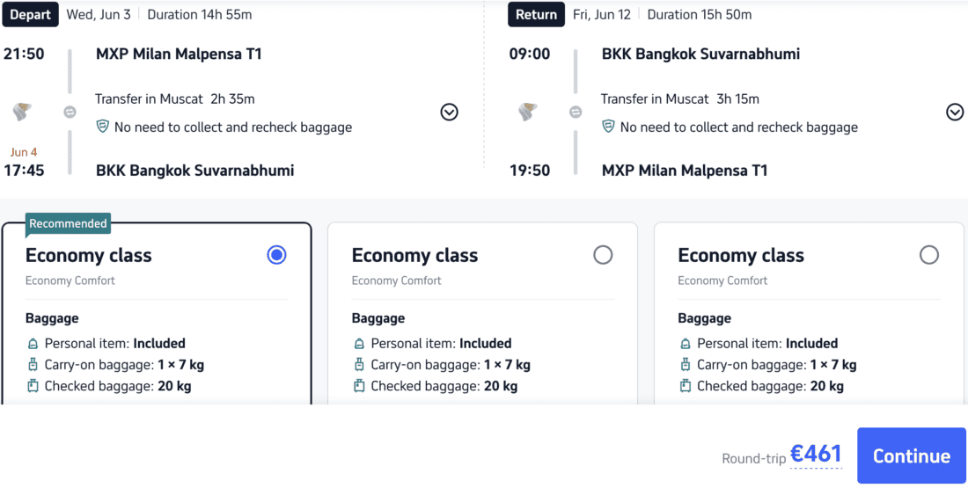
Task: Select the third Economy class fare radio button
Action: coord(929,255)
